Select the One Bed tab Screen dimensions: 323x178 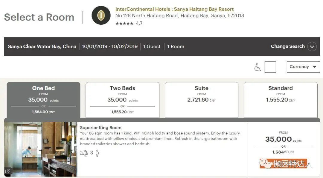(43, 100)
